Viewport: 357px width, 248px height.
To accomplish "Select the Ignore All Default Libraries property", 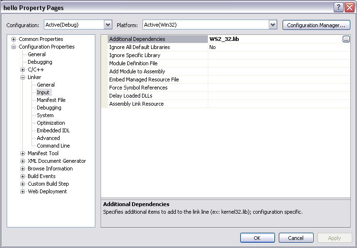I will point(139,47).
